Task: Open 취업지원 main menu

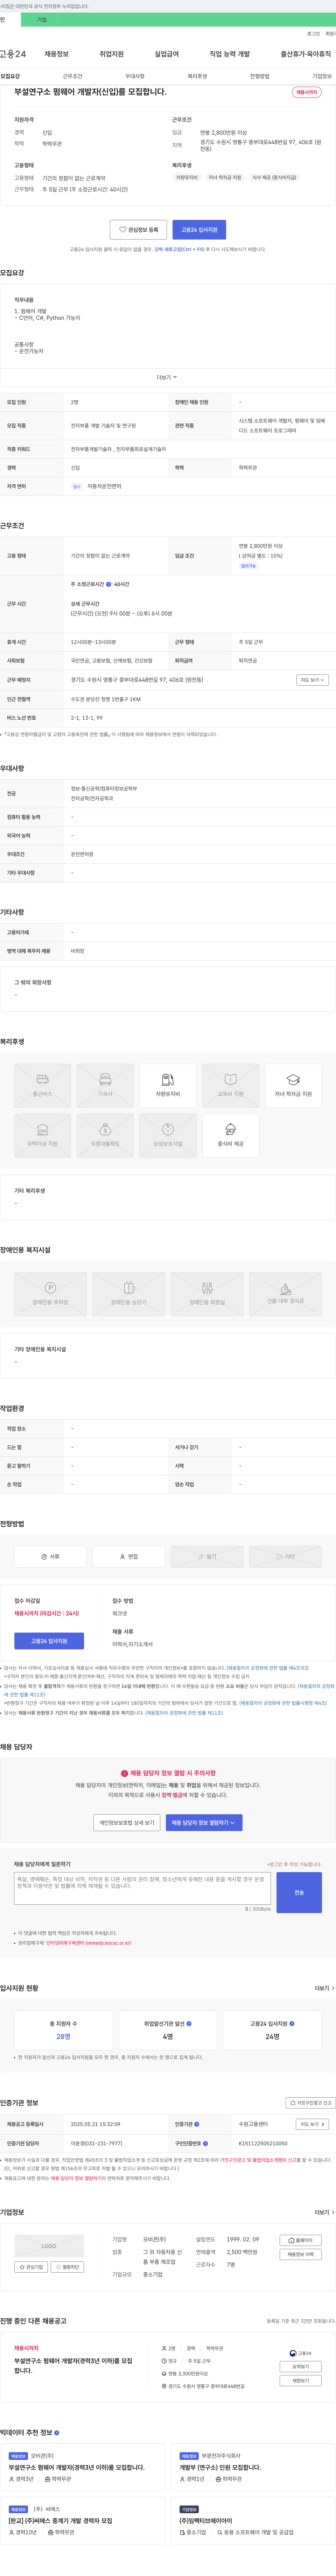Action: (112, 54)
